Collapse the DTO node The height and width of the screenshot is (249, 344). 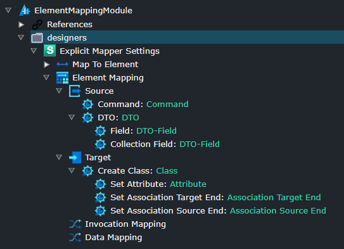pyautogui.click(x=72, y=117)
